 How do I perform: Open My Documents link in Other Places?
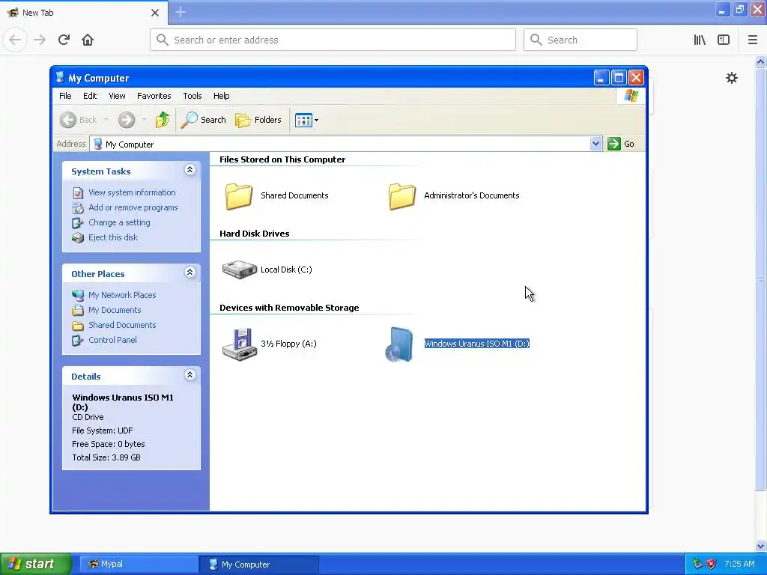pos(115,310)
